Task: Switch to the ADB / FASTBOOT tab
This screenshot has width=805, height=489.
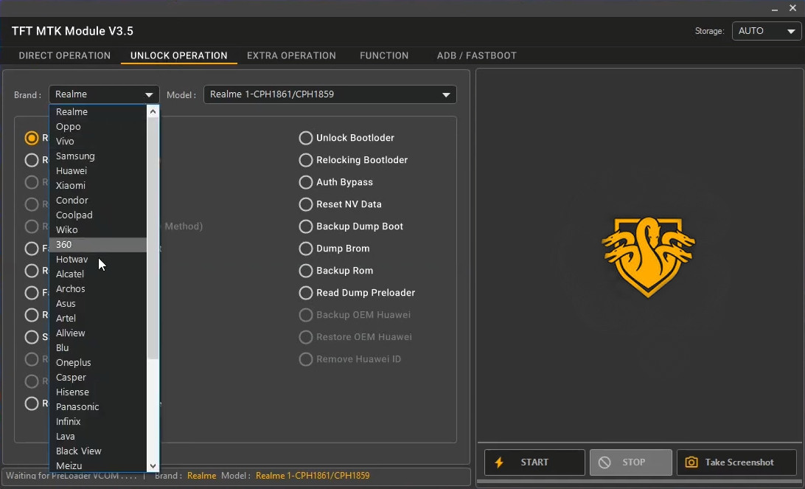Action: (476, 55)
